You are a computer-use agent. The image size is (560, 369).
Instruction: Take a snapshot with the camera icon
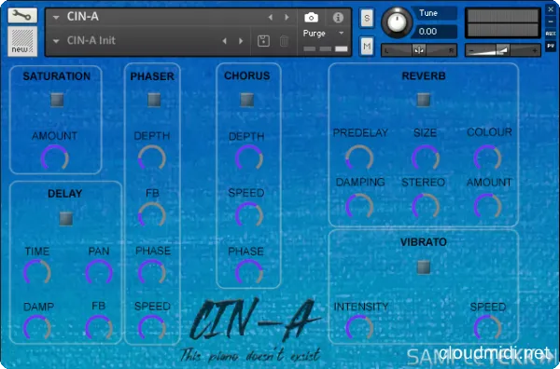(311, 18)
